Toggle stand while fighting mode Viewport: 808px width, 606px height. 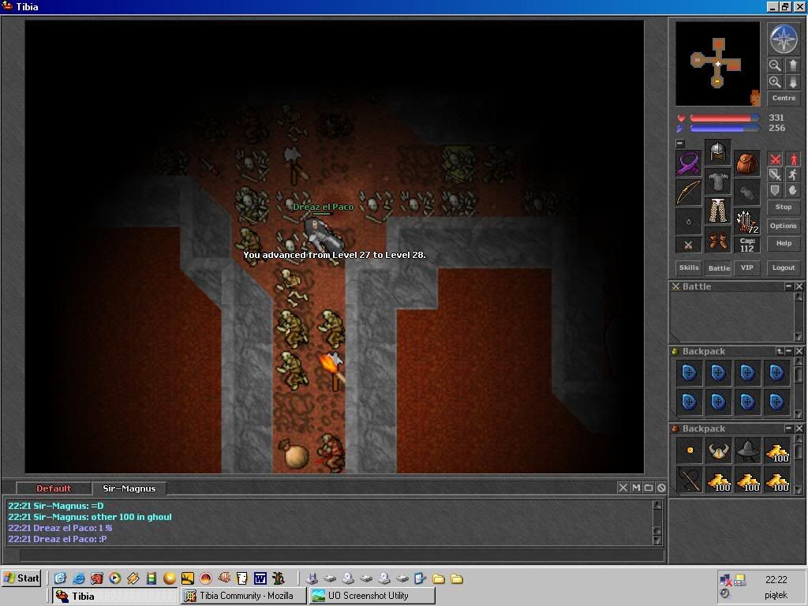(792, 159)
